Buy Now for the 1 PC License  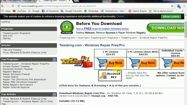tap(110, 63)
